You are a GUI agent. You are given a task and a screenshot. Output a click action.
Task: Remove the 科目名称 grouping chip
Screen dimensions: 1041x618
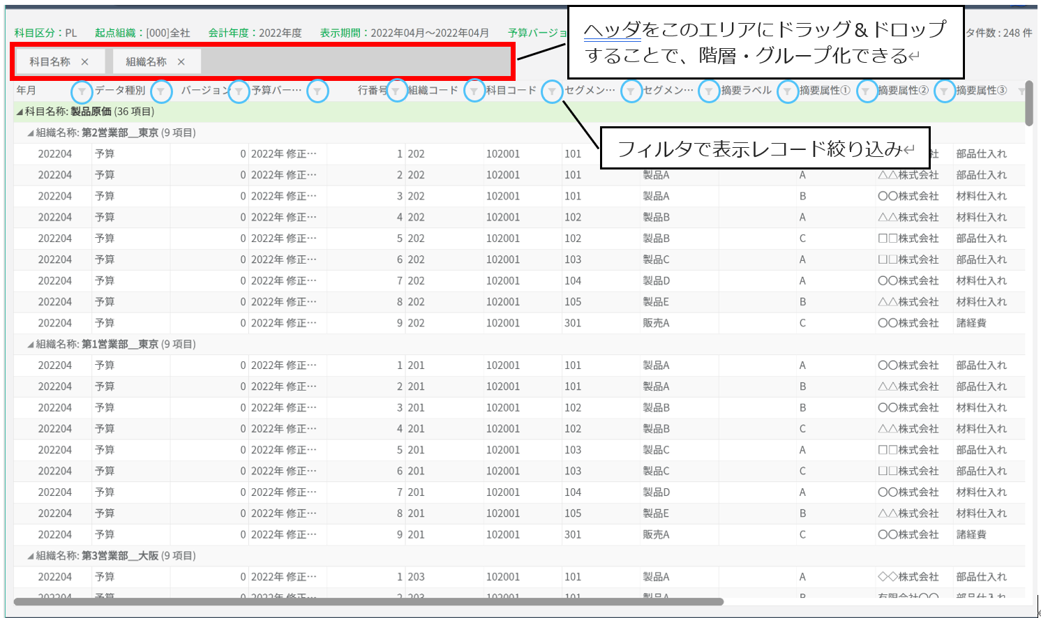85,62
